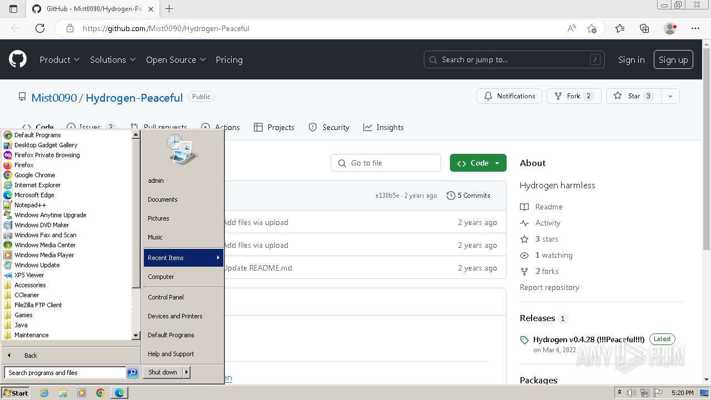Open the Readme link in About

(549, 207)
